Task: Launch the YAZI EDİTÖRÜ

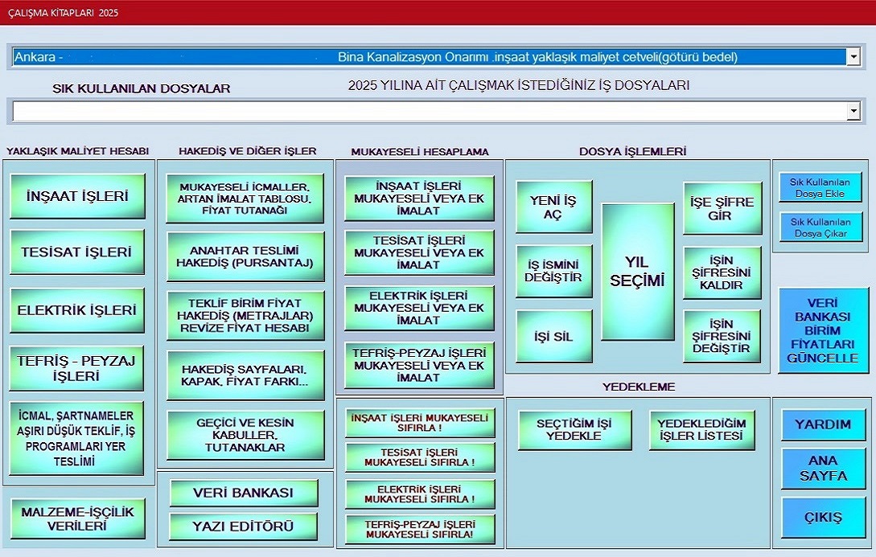Action: (x=244, y=526)
